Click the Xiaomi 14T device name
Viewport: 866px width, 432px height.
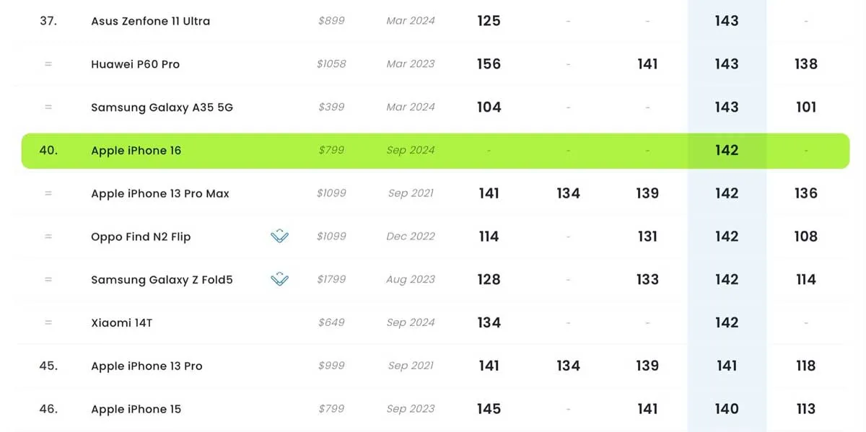[x=121, y=322]
